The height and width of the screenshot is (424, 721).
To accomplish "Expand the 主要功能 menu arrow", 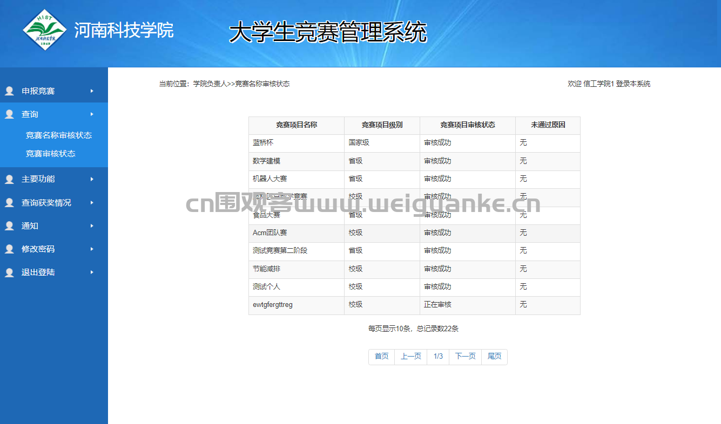I will coord(92,179).
